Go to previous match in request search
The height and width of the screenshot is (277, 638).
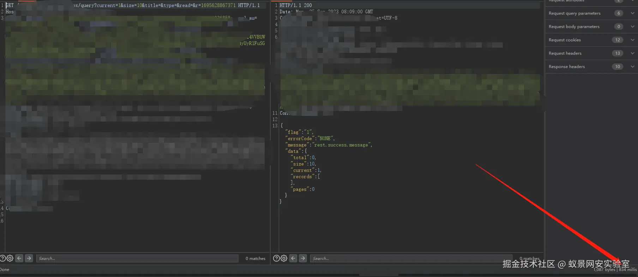pyautogui.click(x=19, y=258)
